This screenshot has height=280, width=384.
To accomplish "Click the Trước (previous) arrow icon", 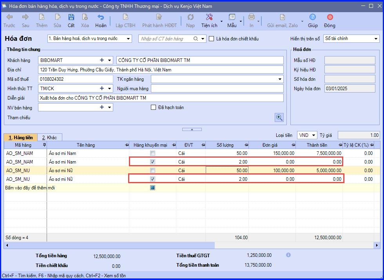I will pyautogui.click(x=9, y=17).
